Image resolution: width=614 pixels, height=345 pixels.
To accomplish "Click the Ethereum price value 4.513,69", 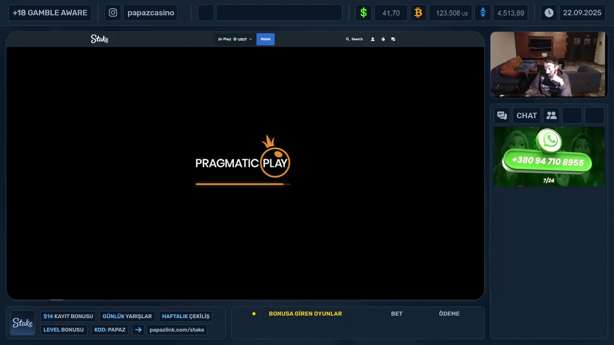I will (x=510, y=13).
